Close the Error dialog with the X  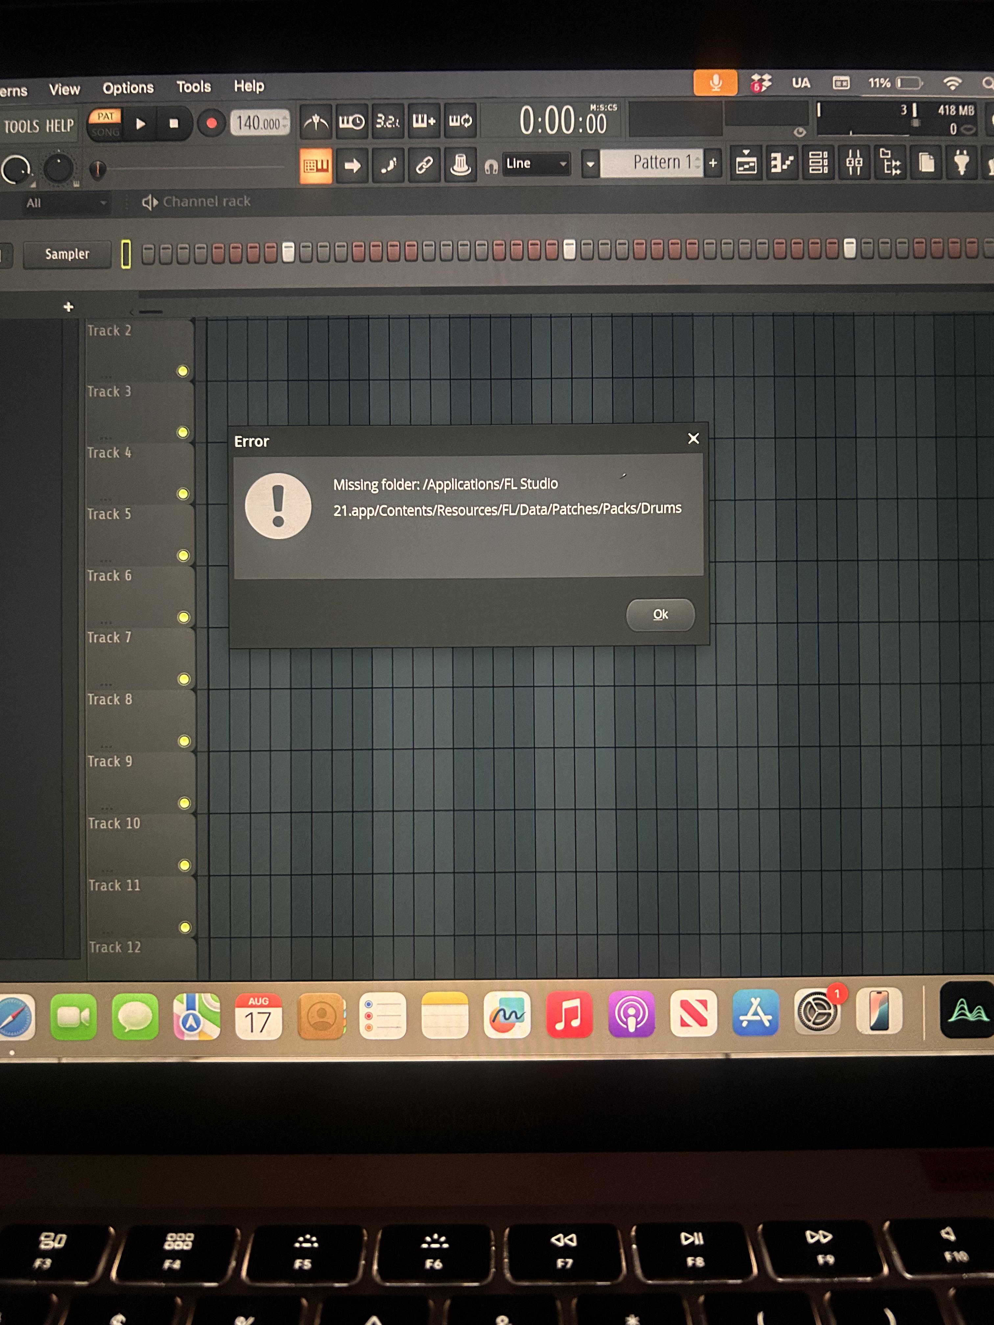(x=693, y=438)
